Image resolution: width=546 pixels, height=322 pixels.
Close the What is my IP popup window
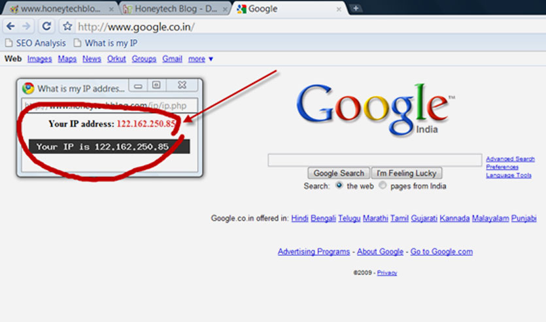pyautogui.click(x=182, y=85)
